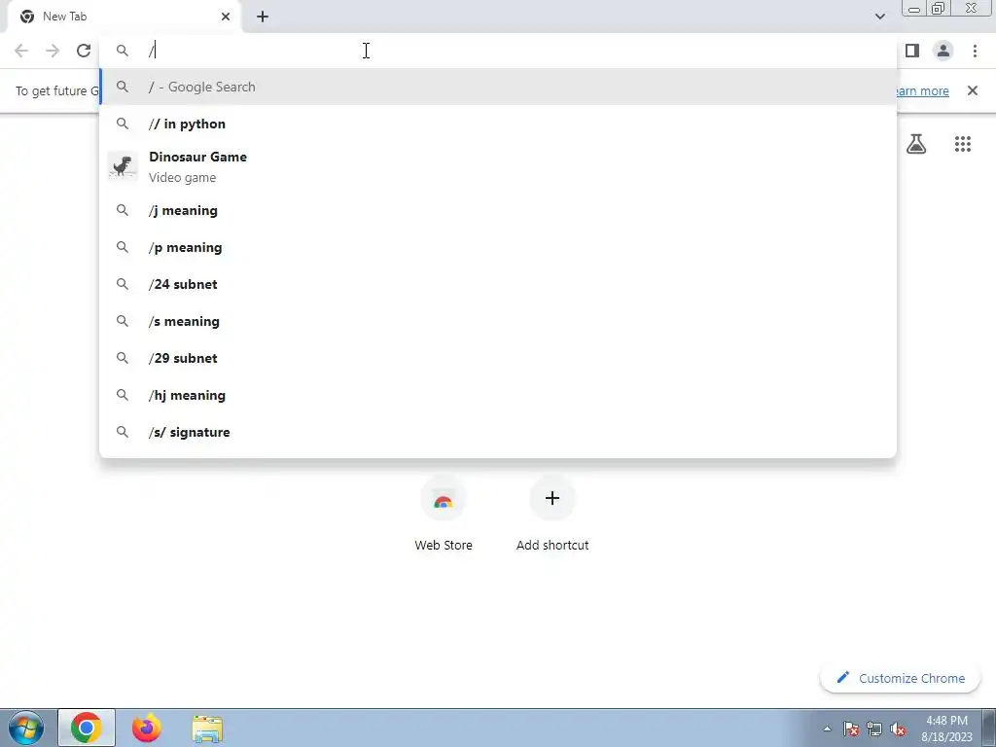Screen dimensions: 996x747
Task: Open the Action Center flag icon
Action: click(850, 729)
